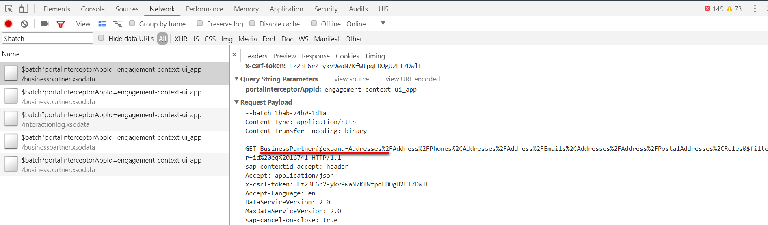Enable the Group by frame checkbox
768x225 pixels.
tap(132, 24)
